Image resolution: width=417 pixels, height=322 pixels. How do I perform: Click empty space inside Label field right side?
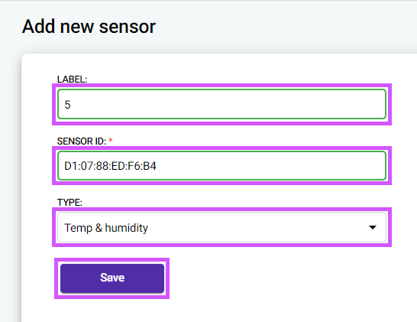point(293,104)
